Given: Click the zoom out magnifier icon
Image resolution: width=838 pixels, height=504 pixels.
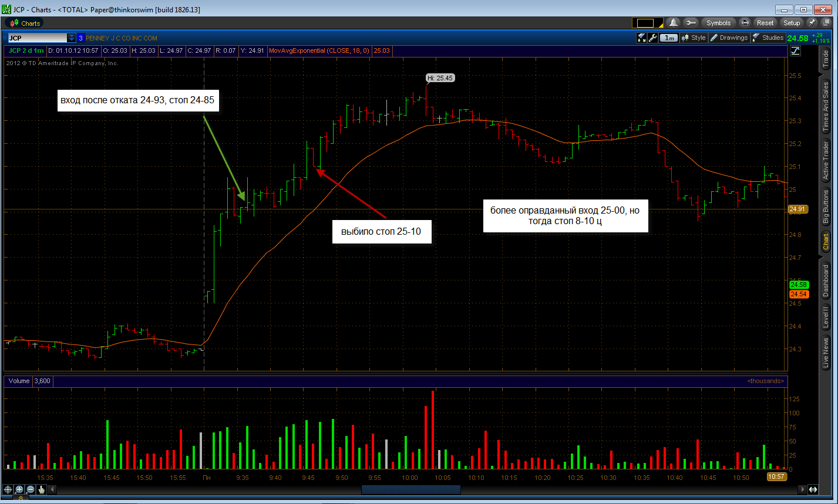Looking at the screenshot, I should (30, 489).
